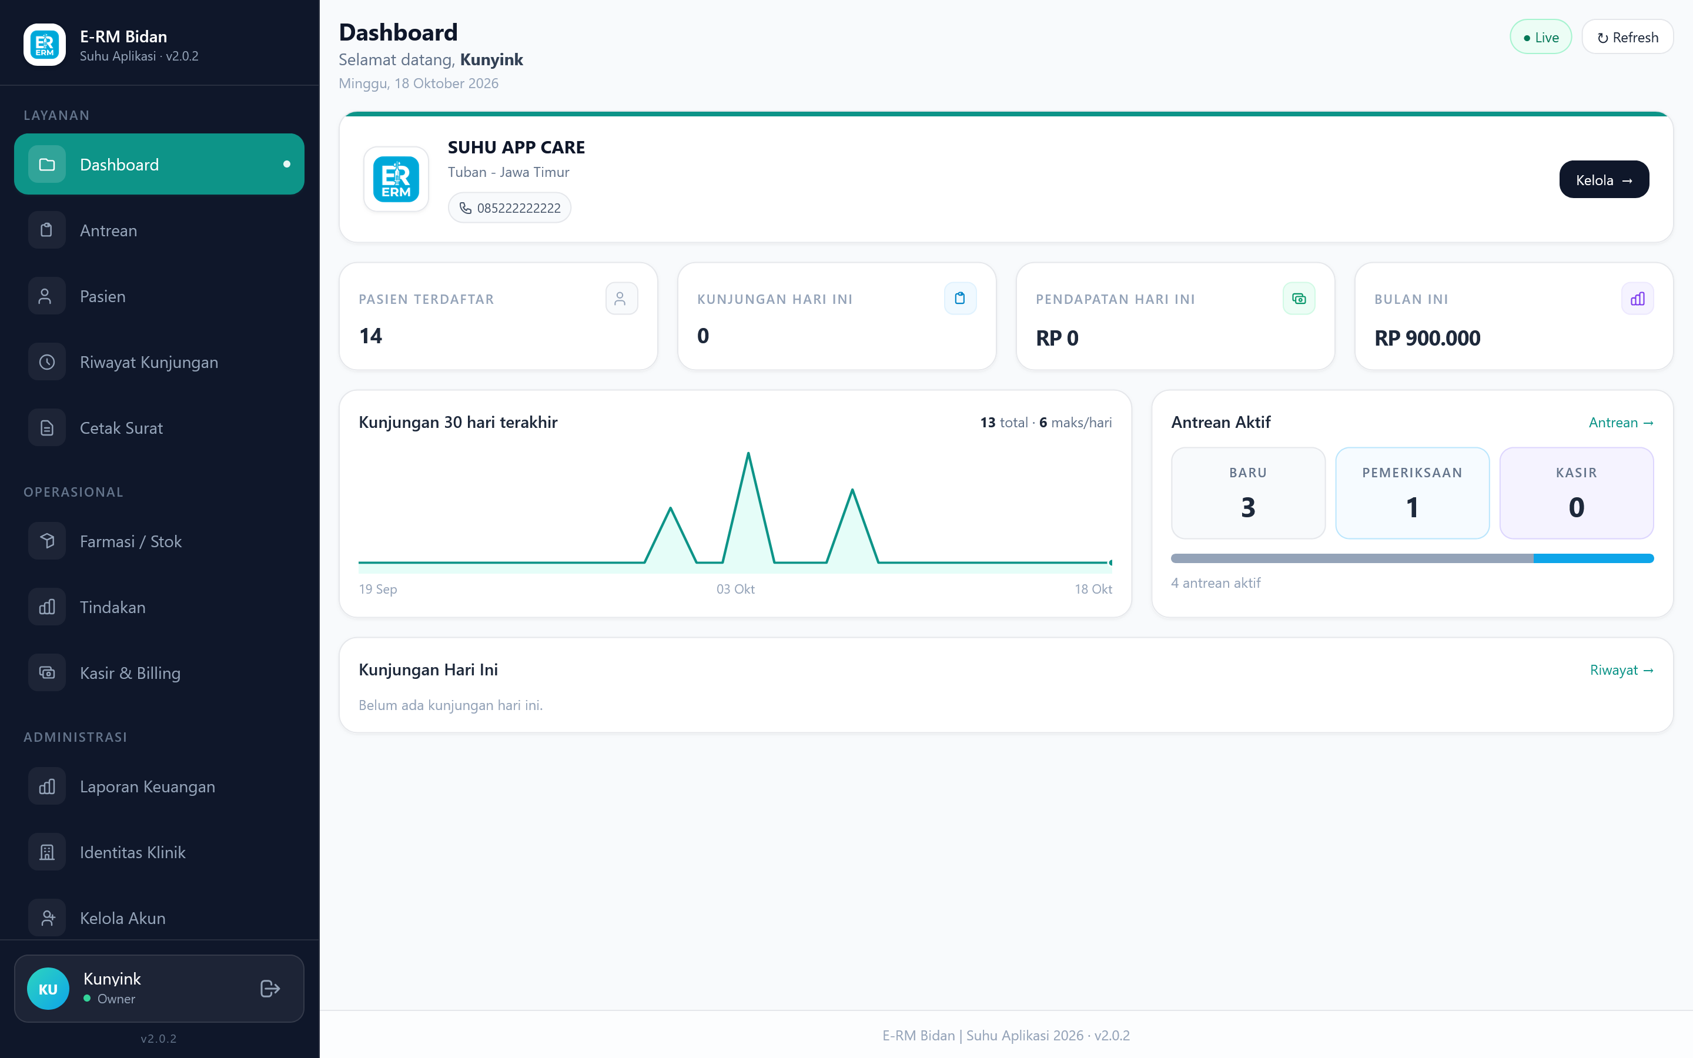Click the E-RM Bidan logo in sidebar header

coord(45,45)
